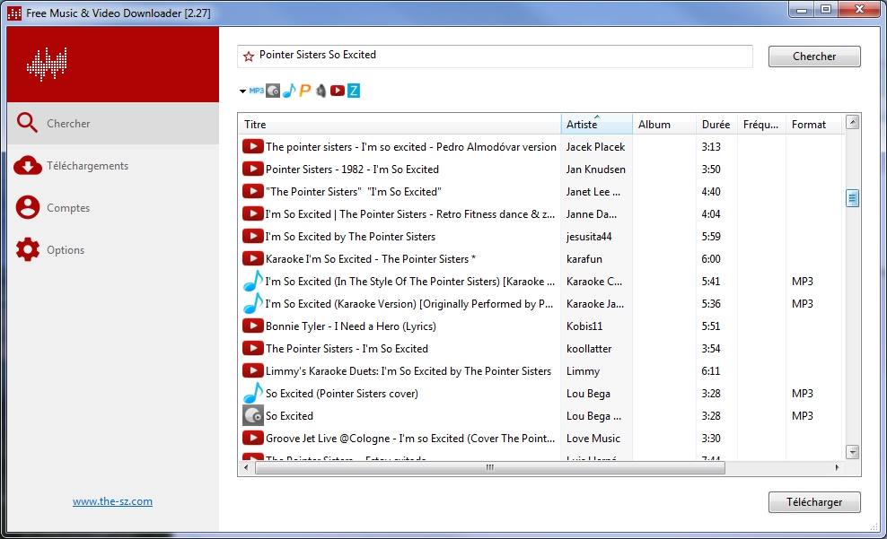The image size is (887, 539).
Task: Select title 'The Pointer Sisters - I'm So Excited' by koollatter
Action: [x=347, y=349]
